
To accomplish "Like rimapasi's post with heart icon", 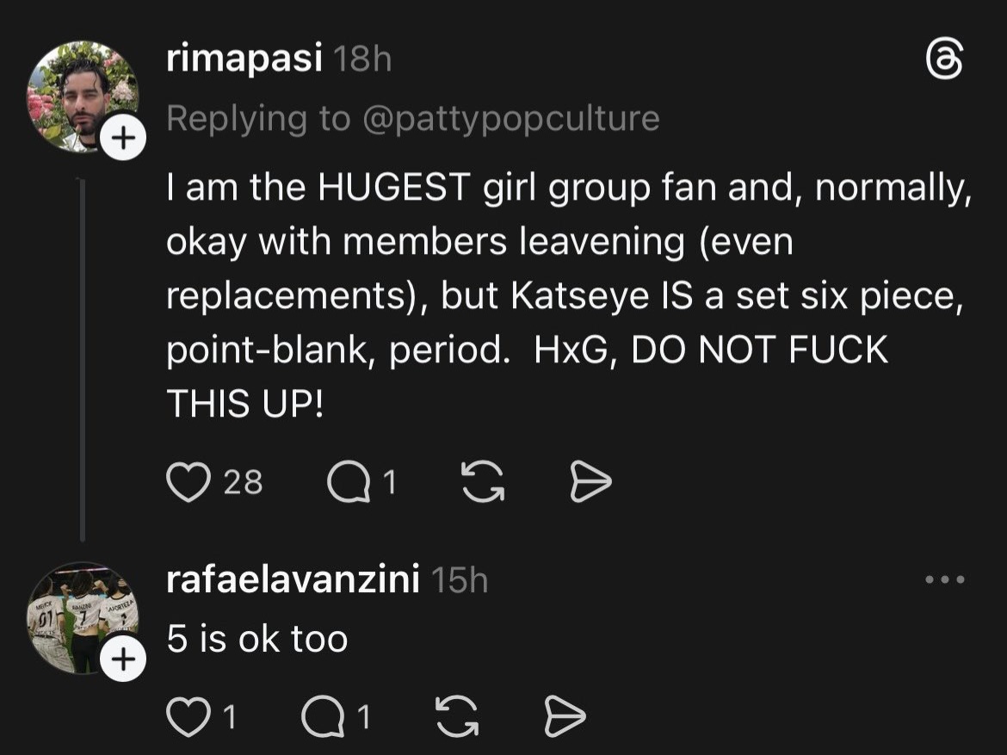I will pyautogui.click(x=187, y=484).
